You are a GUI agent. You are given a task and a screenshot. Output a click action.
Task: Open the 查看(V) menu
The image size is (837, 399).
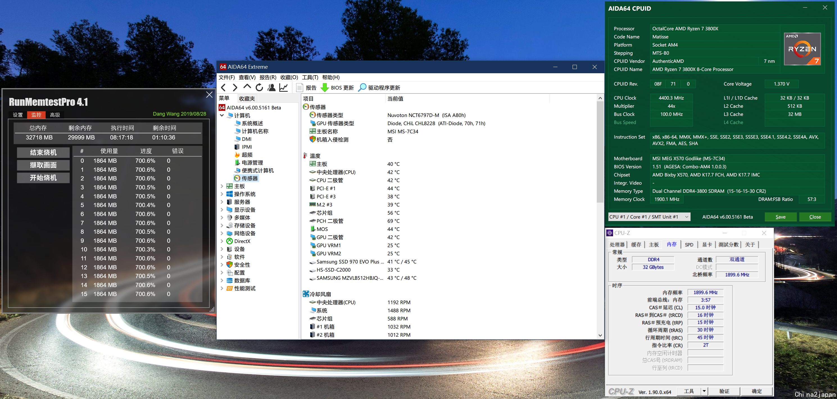point(247,77)
